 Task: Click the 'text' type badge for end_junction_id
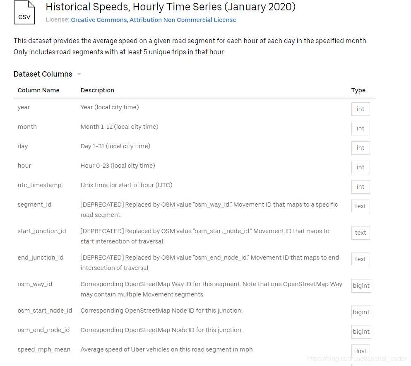click(361, 259)
